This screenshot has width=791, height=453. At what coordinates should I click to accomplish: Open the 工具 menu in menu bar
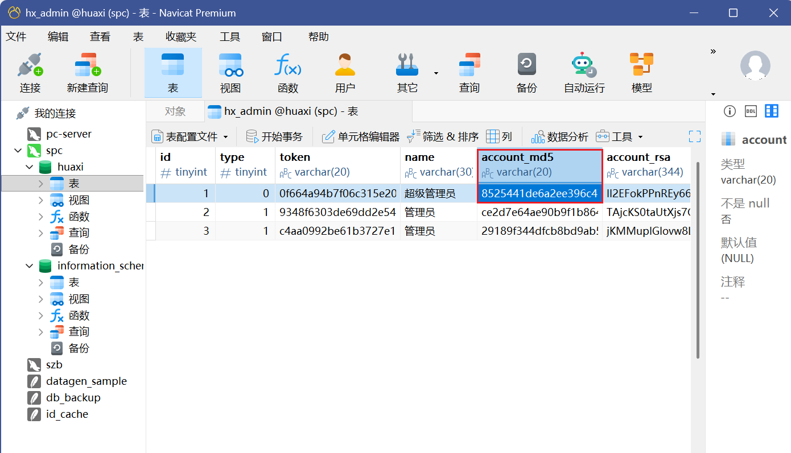(230, 37)
